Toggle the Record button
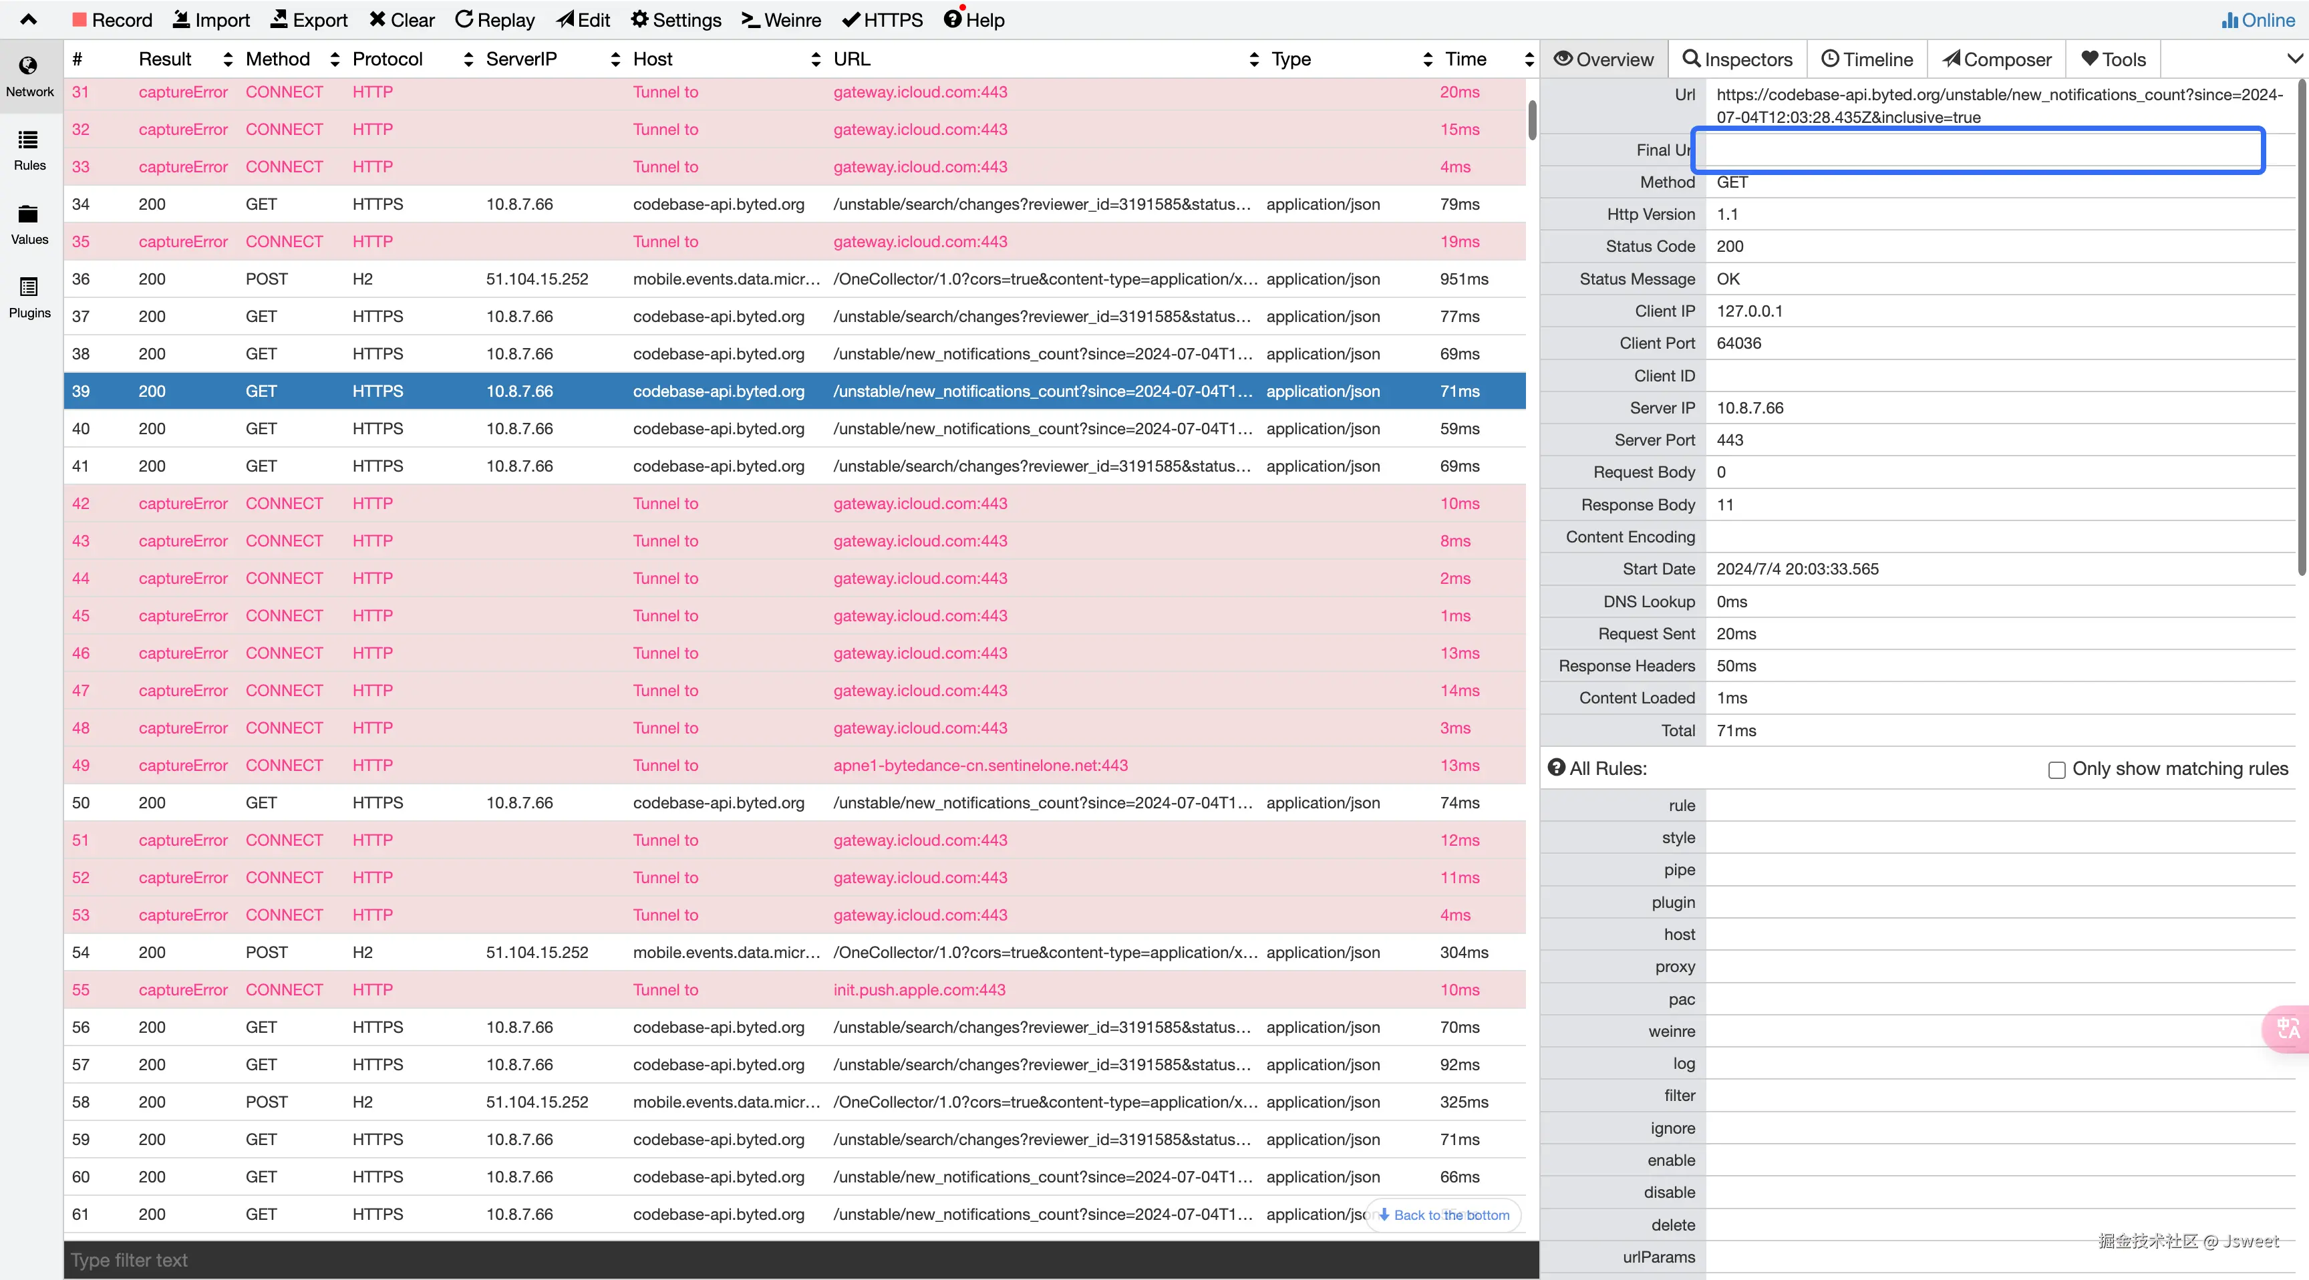 tap(112, 20)
